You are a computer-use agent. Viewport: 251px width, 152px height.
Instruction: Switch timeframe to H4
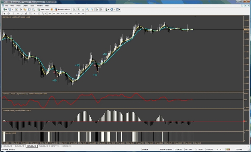(71, 13)
